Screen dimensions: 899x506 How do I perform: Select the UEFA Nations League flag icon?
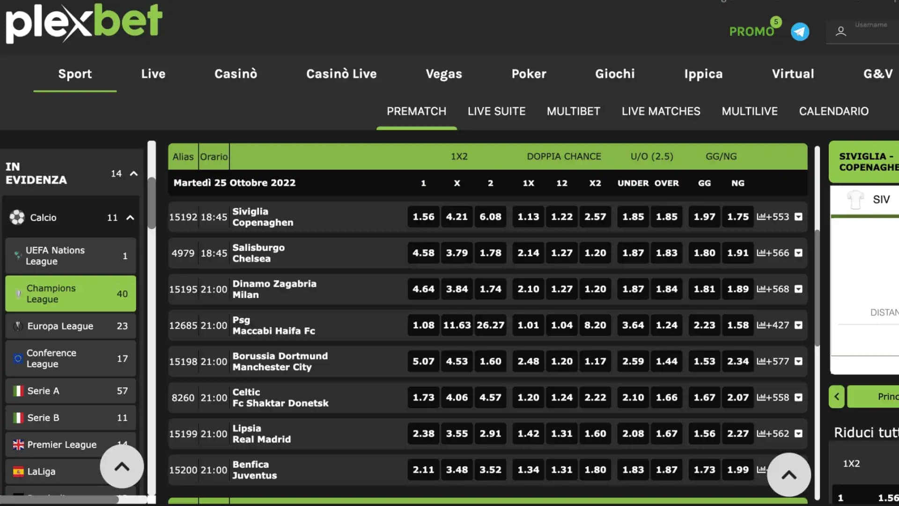pyautogui.click(x=17, y=256)
